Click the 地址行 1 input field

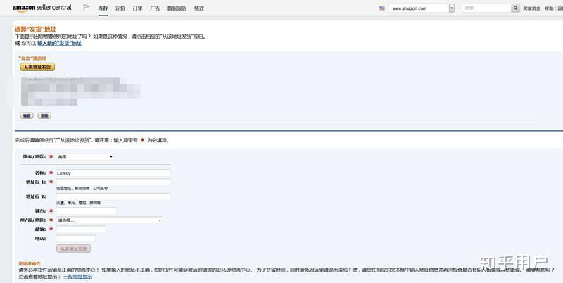click(113, 182)
